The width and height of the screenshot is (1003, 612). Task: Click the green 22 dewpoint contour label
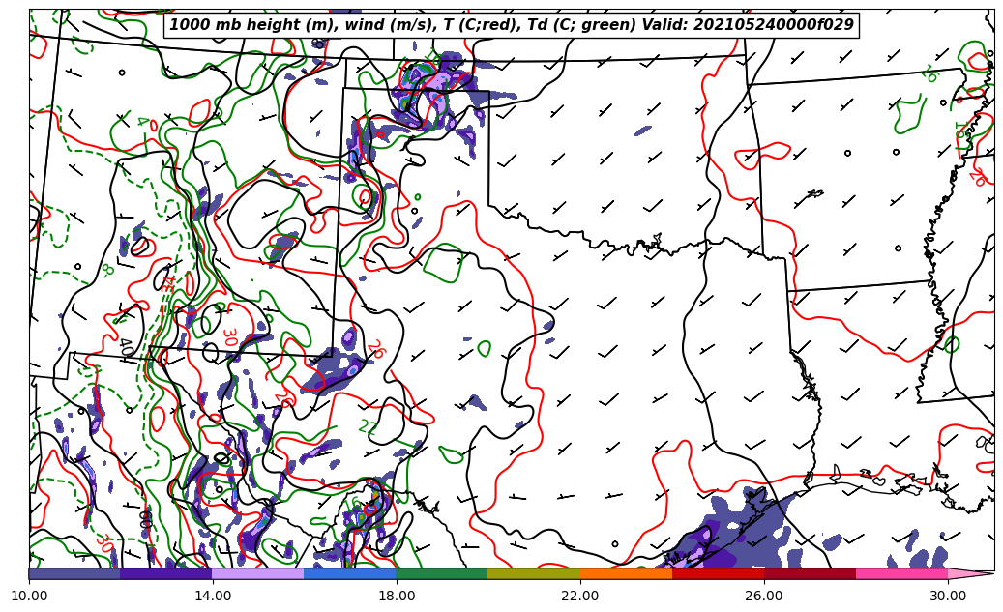click(x=368, y=425)
